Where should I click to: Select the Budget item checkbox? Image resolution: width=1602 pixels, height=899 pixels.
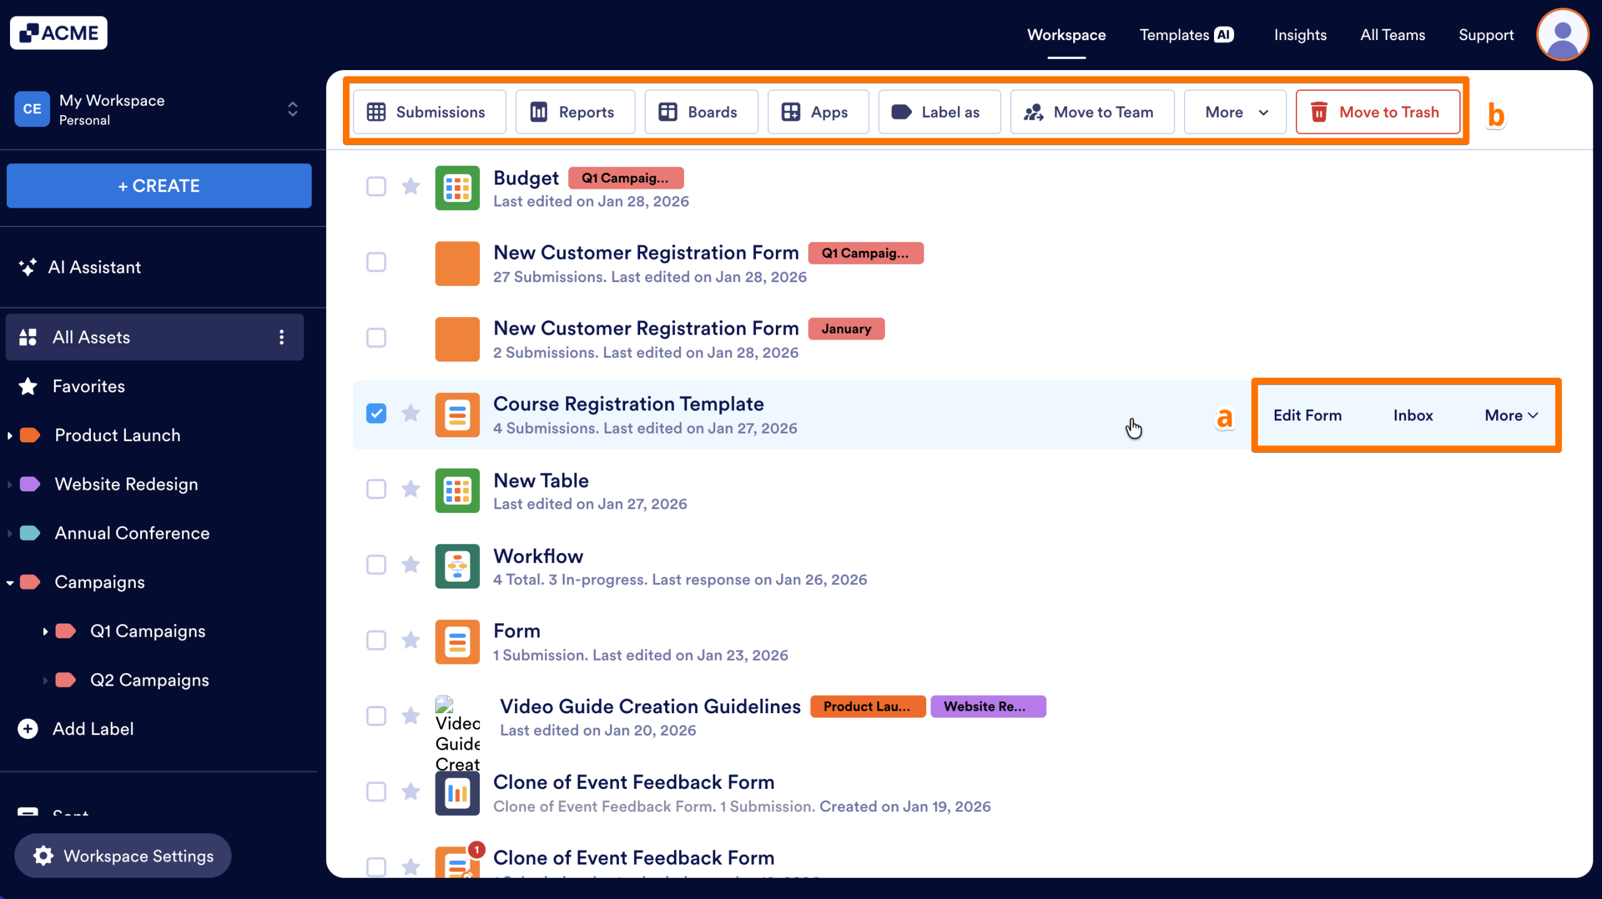376,186
